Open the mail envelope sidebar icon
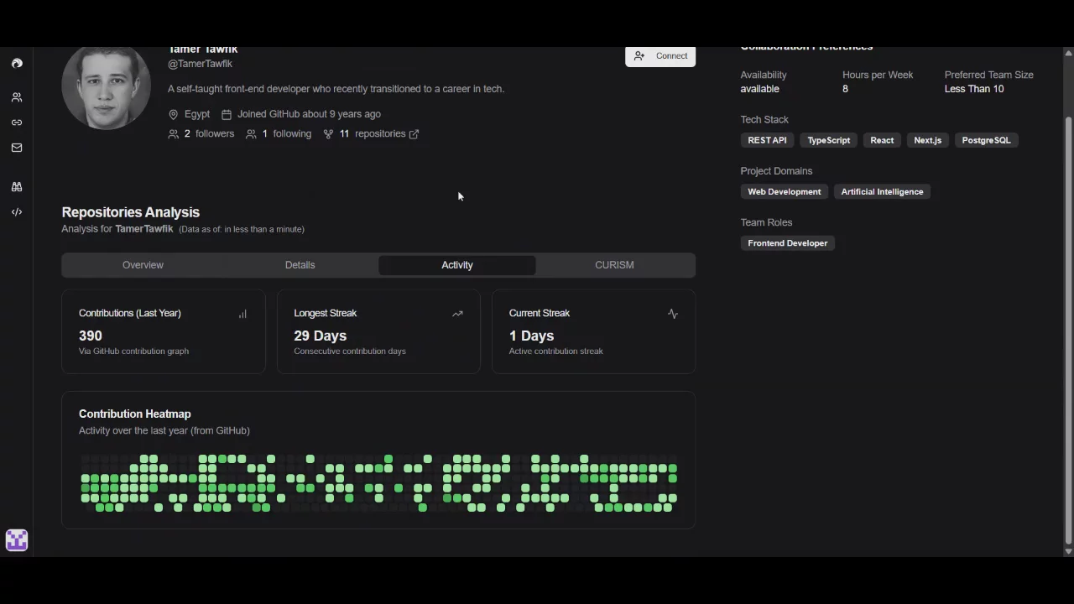This screenshot has width=1074, height=604. [17, 148]
